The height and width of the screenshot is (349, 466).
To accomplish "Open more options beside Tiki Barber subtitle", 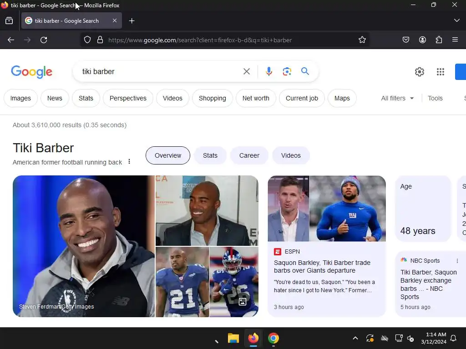I will [129, 161].
